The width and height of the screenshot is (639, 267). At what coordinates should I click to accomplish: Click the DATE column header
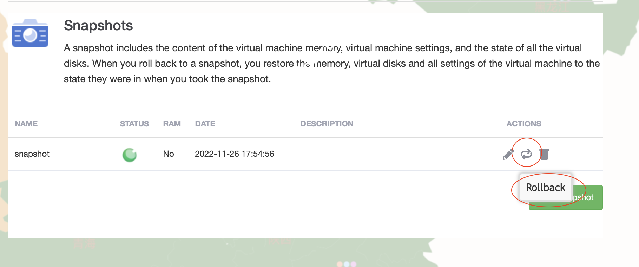205,124
